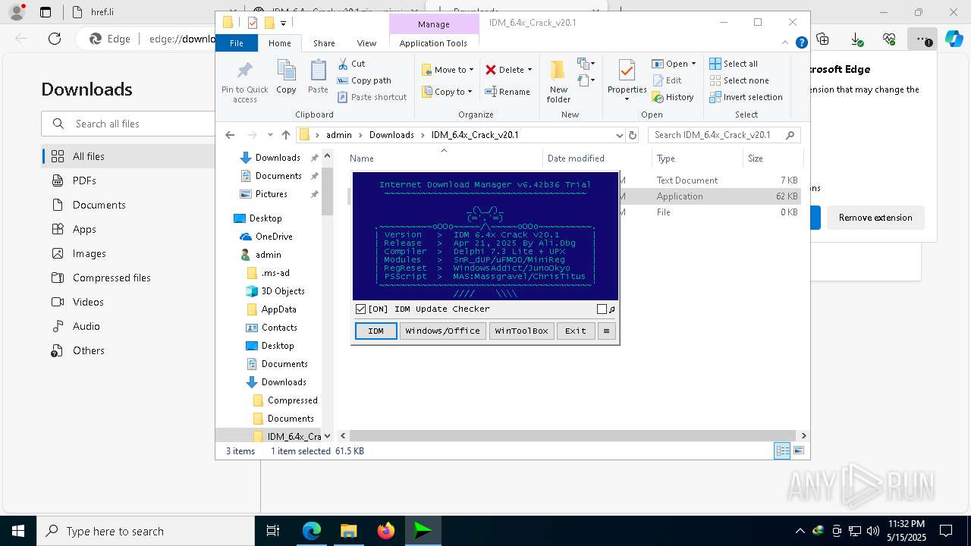The image size is (971, 546).
Task: Rename the selected file
Action: [507, 92]
